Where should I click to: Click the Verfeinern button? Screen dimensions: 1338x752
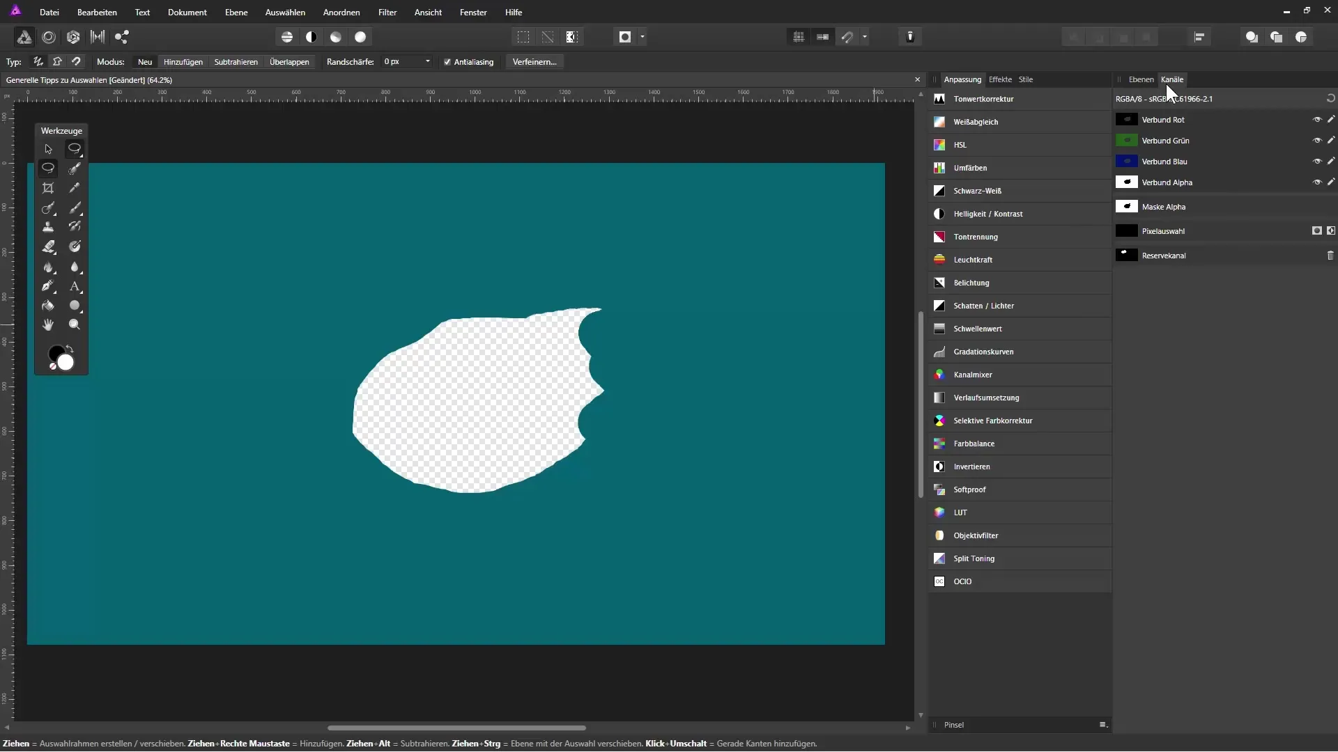[535, 62]
